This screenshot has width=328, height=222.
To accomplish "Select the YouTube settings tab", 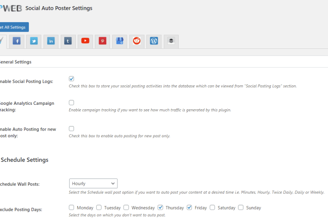I will pos(85,41).
